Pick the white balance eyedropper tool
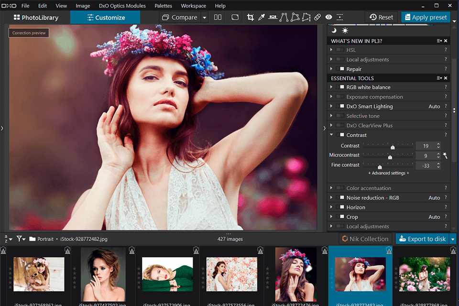 point(261,17)
